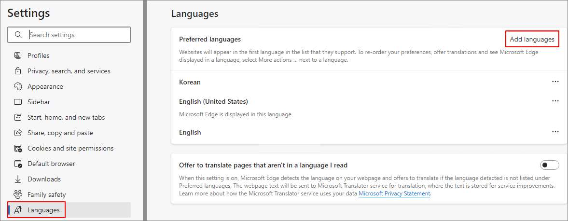Click 'Microsoft Edge is displayed in this language' text
Viewport: 568px width, 221px height.
click(235, 114)
